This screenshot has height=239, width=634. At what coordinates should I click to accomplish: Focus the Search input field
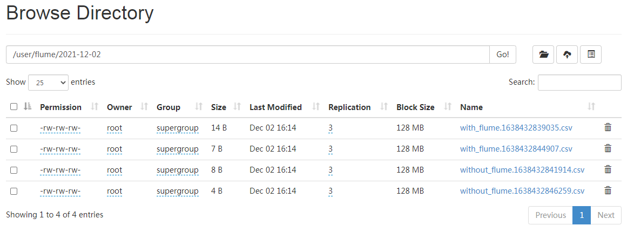tap(579, 83)
